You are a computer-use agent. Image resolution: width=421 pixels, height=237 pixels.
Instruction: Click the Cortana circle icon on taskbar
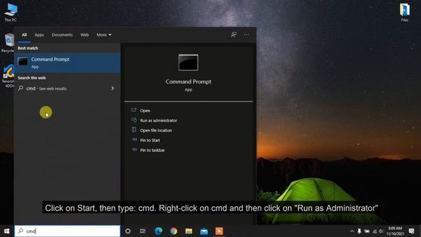click(128, 231)
